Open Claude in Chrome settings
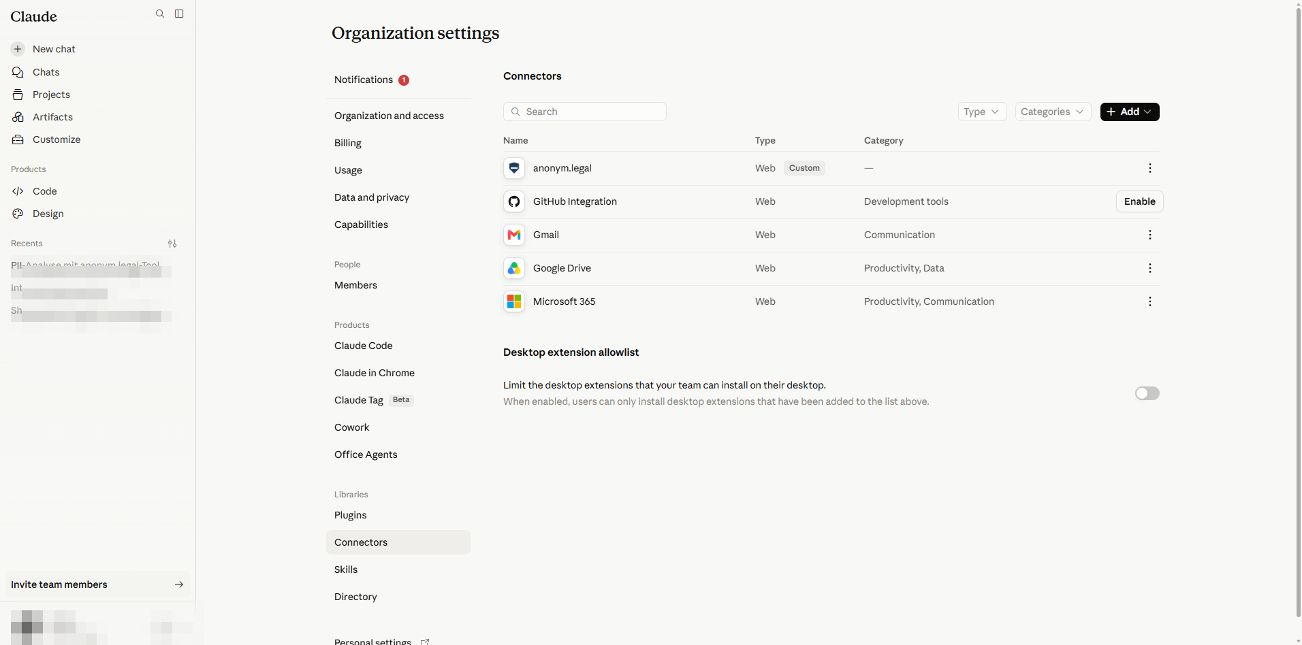 coord(375,373)
